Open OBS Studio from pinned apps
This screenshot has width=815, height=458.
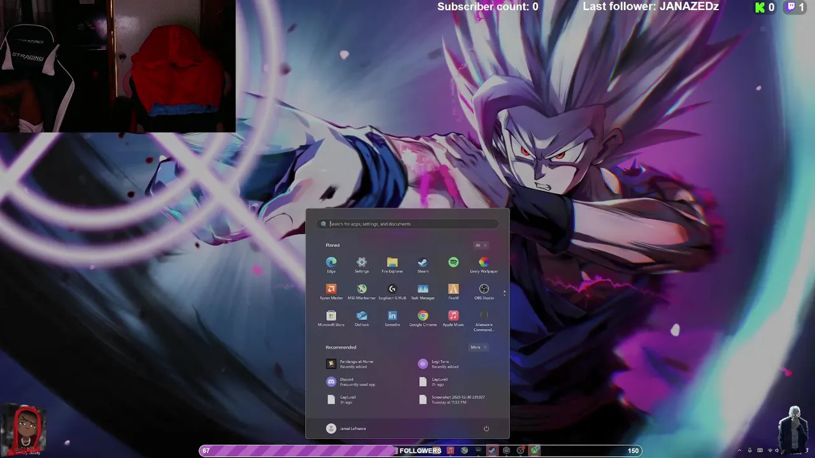tap(484, 291)
